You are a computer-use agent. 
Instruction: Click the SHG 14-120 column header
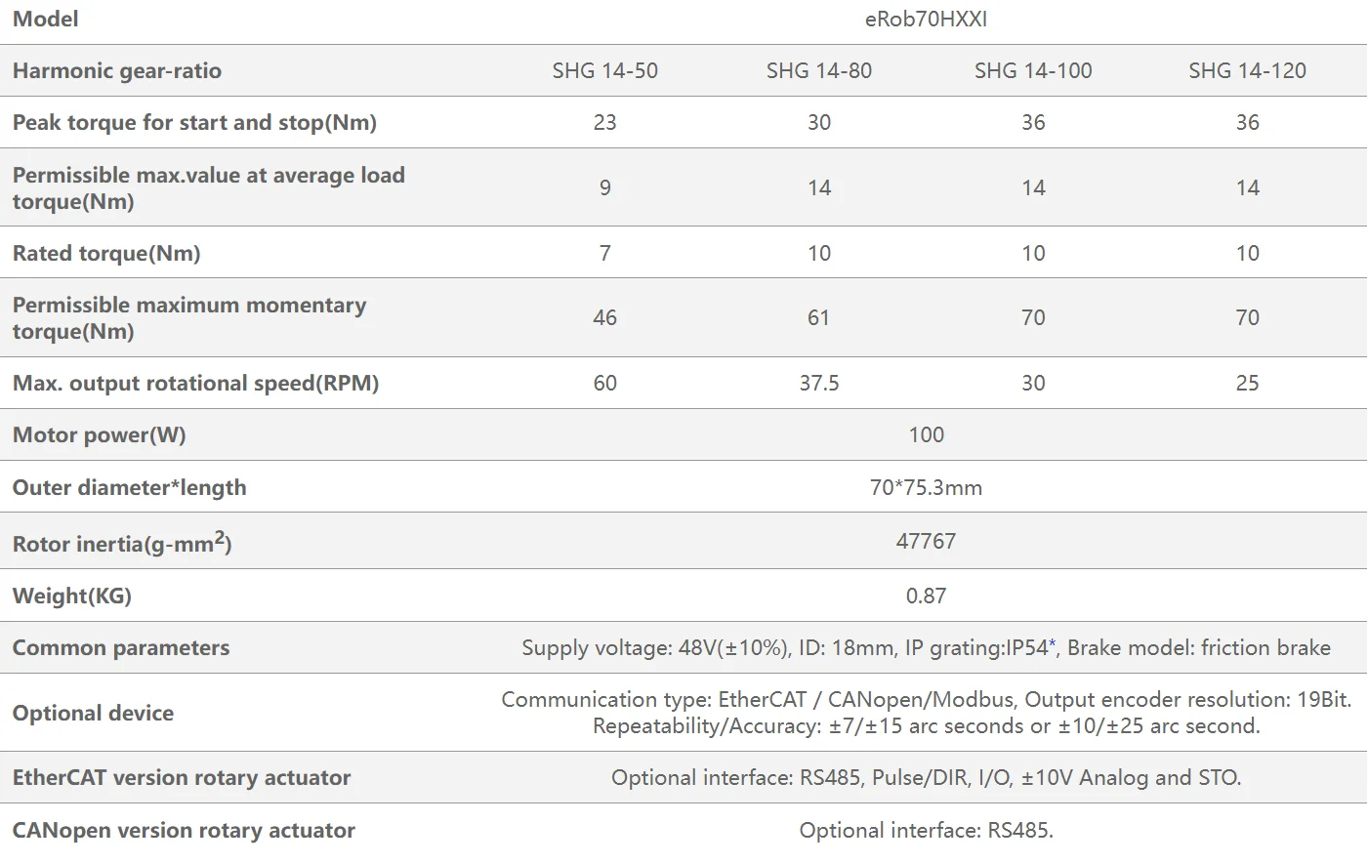click(x=1247, y=71)
